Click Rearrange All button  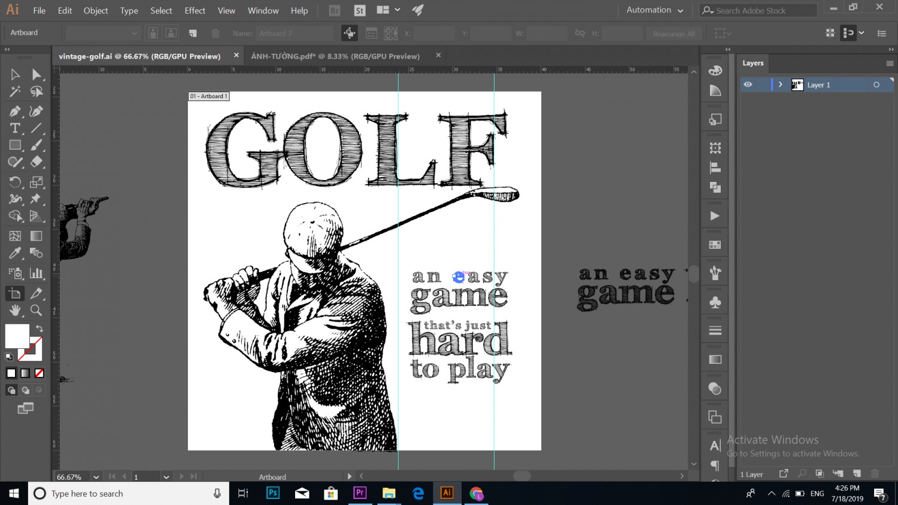tap(673, 34)
